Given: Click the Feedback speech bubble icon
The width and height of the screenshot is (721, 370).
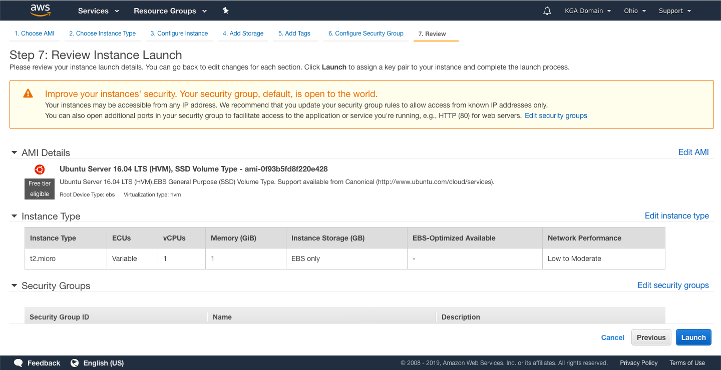Looking at the screenshot, I should (x=19, y=363).
